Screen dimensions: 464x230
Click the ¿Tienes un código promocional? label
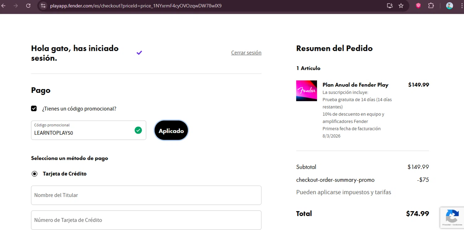coord(79,109)
